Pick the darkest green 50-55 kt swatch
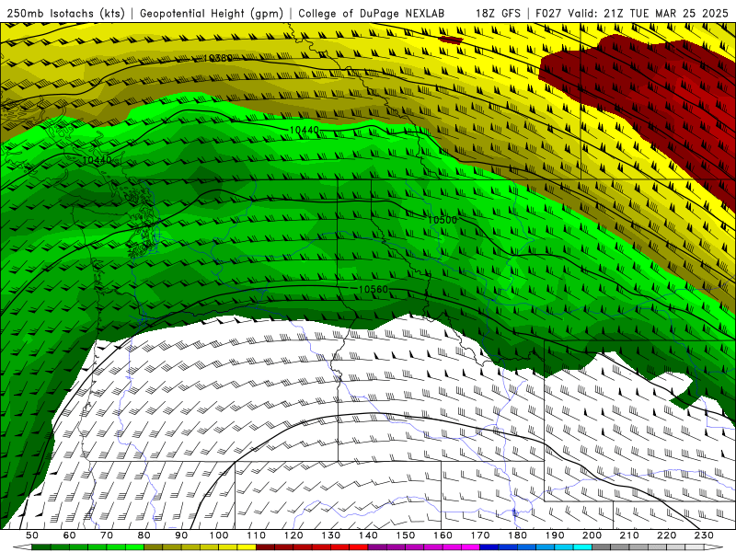 tap(40, 546)
